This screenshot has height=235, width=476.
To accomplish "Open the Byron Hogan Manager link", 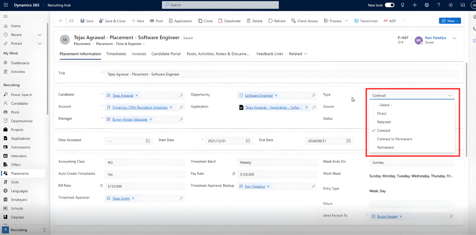I will [x=130, y=120].
